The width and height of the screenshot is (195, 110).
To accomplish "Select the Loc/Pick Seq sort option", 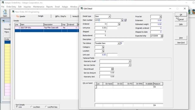I will coord(46,107).
